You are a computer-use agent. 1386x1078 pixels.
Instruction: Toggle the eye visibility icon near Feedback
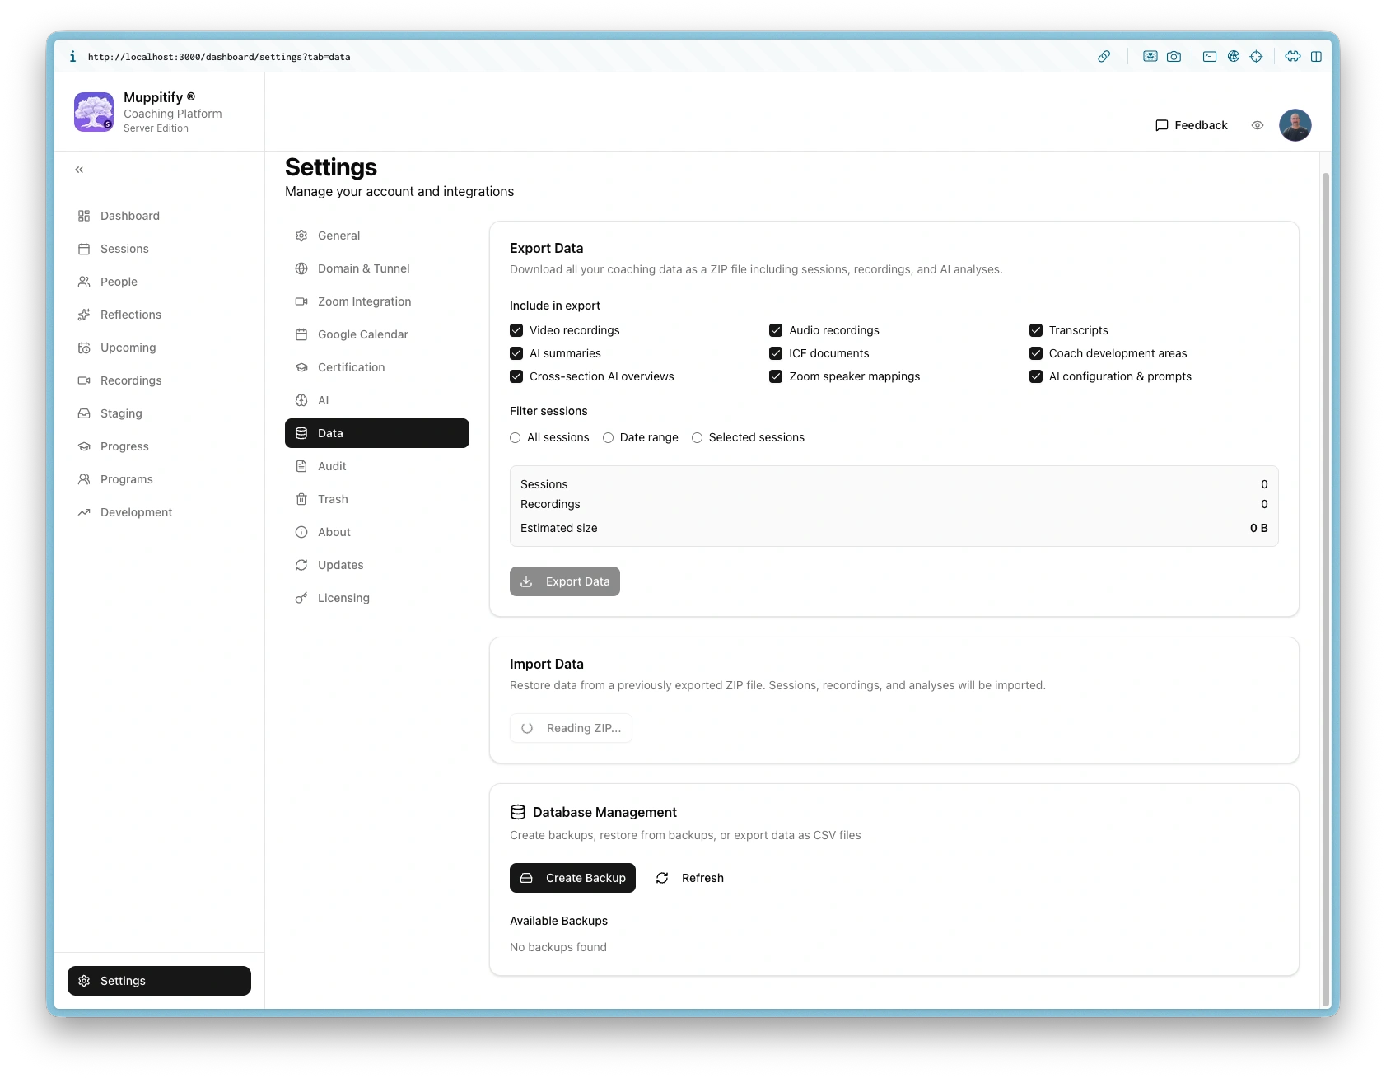[x=1257, y=125]
